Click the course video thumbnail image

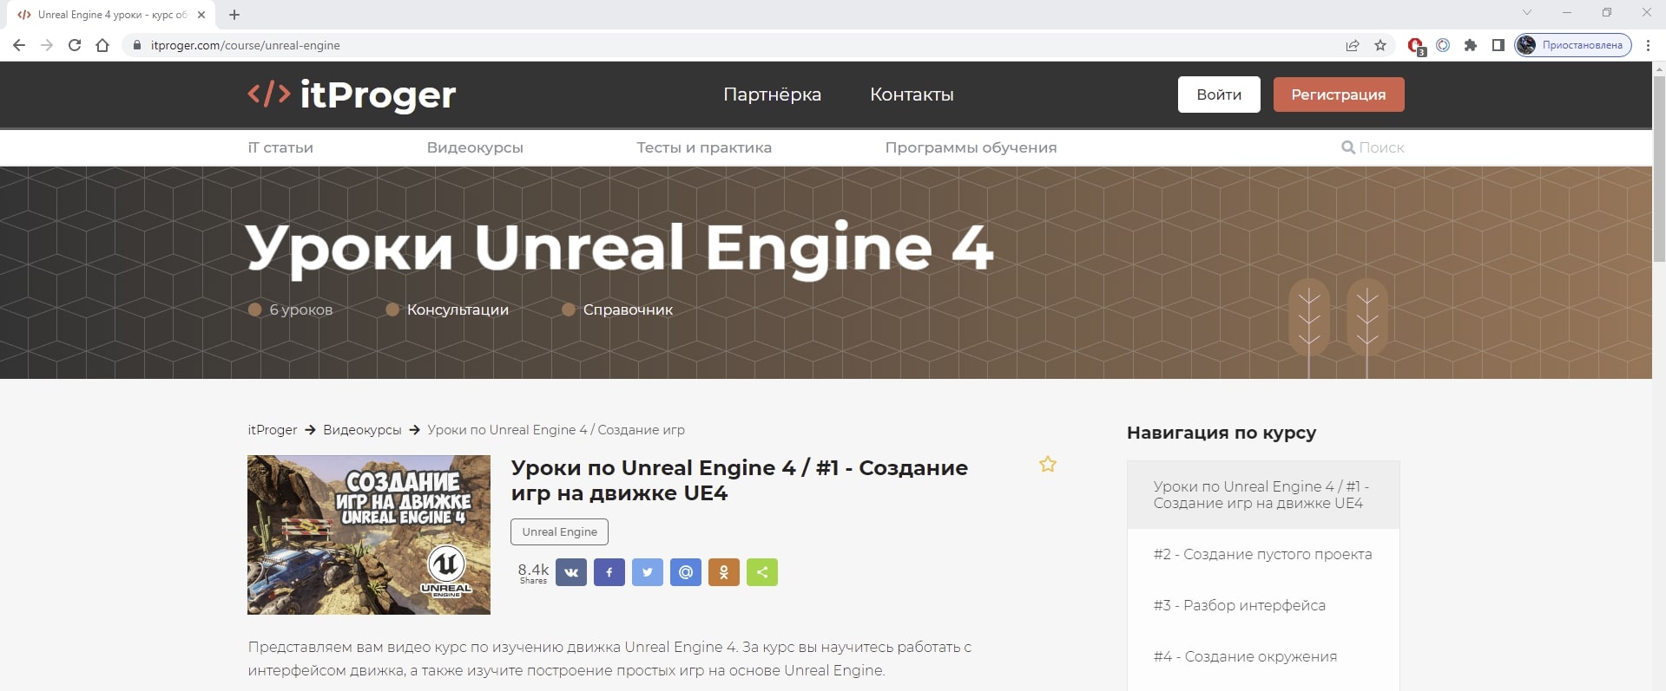click(369, 535)
